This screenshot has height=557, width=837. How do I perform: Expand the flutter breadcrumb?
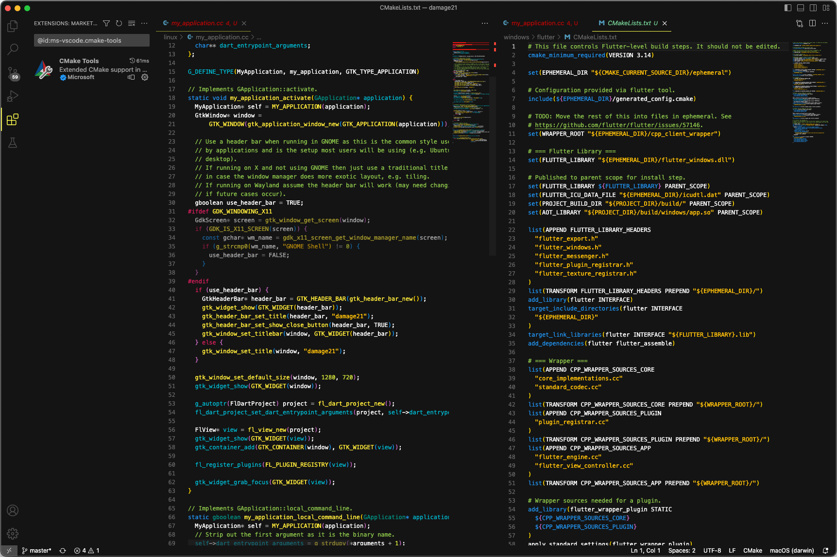(546, 37)
